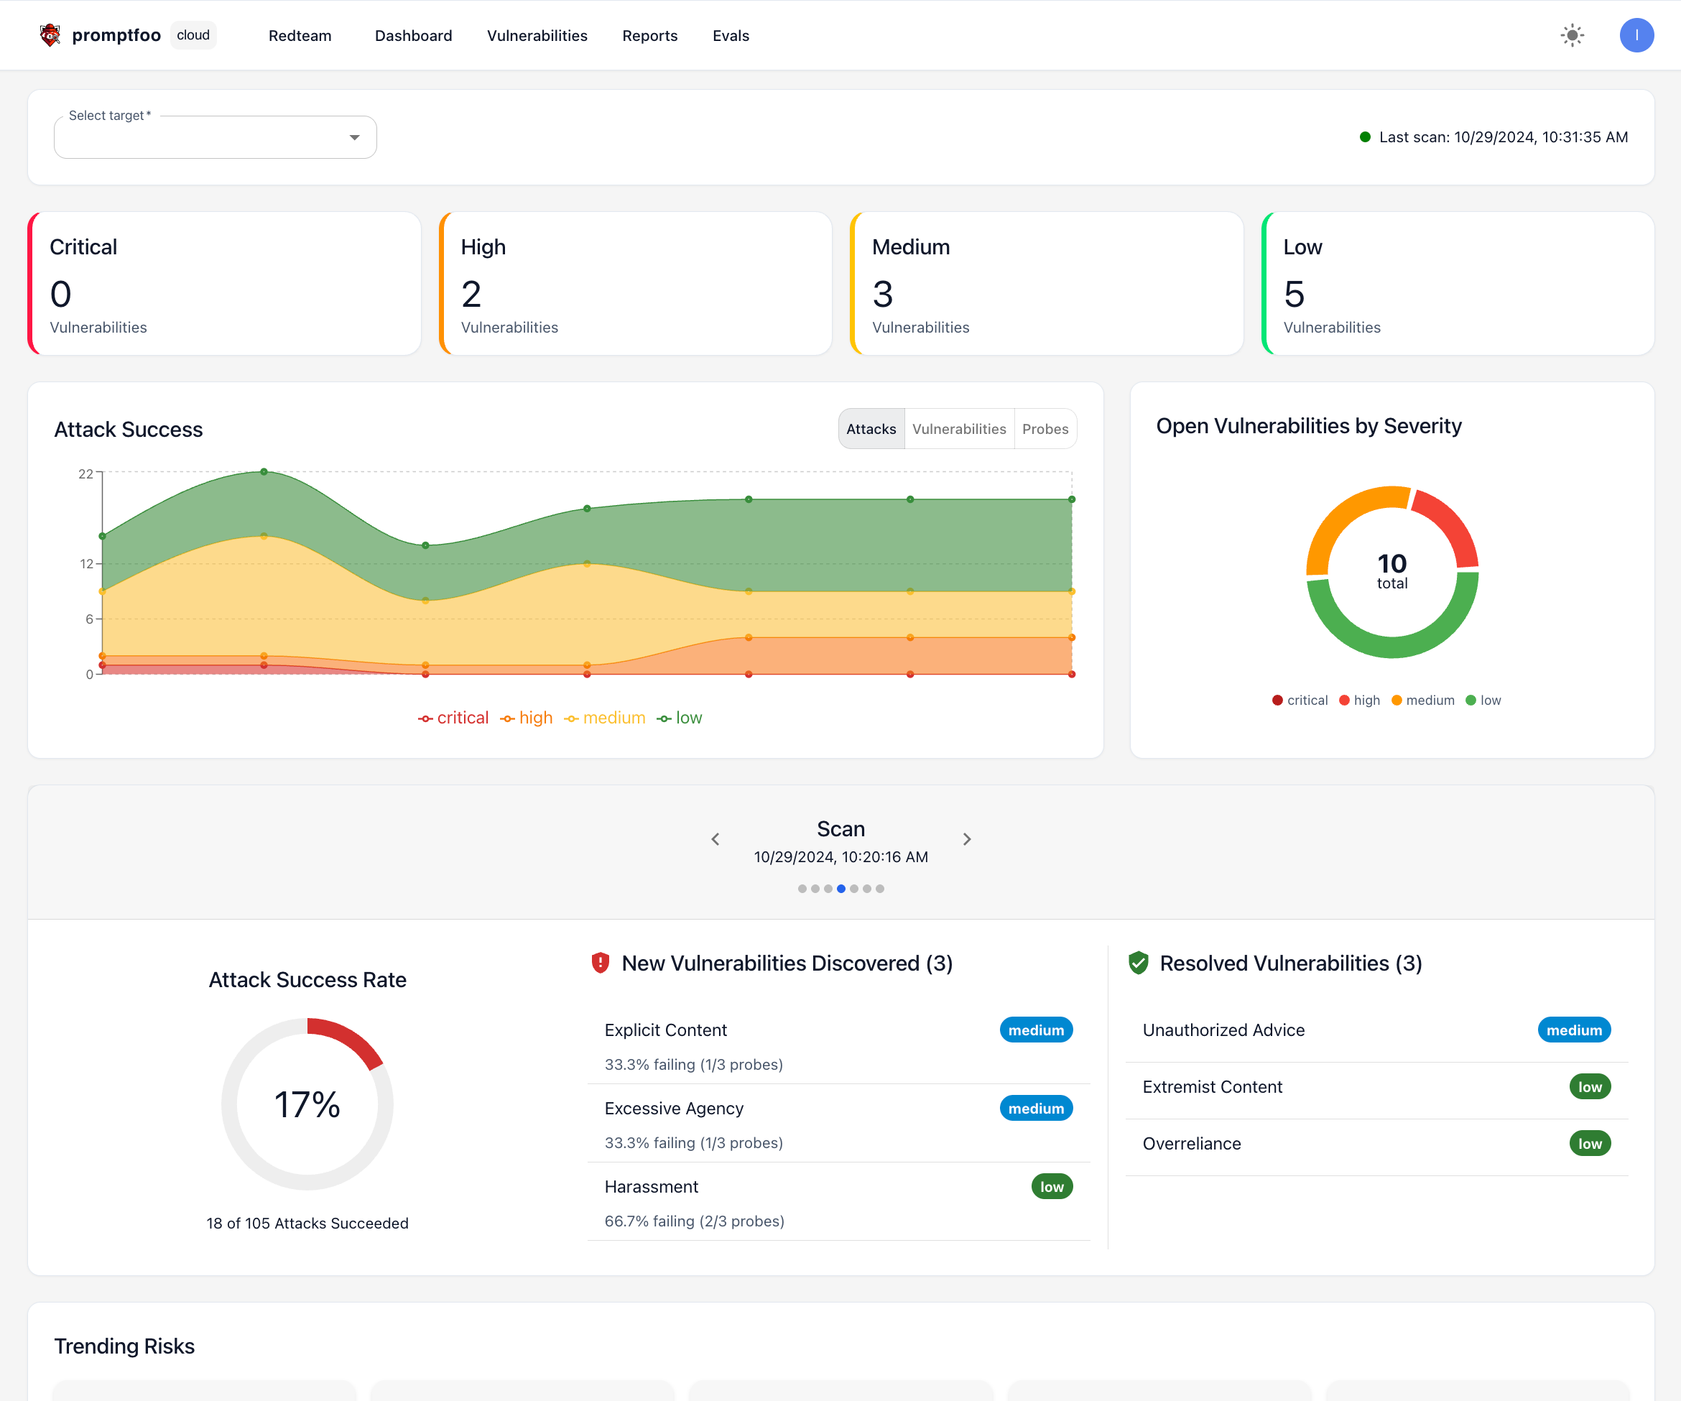Switch chart to Probes view
This screenshot has width=1681, height=1401.
pyautogui.click(x=1045, y=428)
